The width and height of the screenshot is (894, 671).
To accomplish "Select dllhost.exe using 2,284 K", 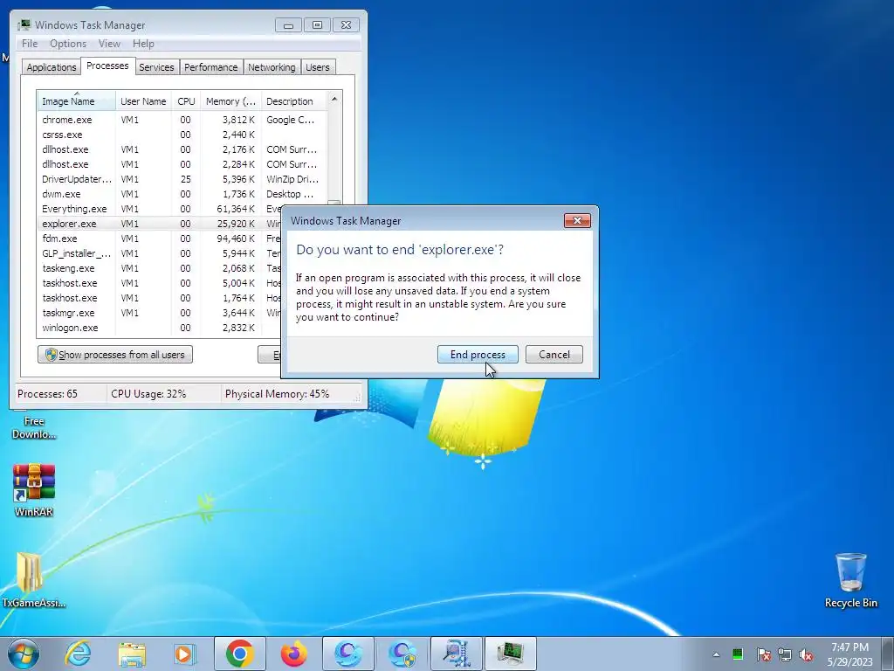I will tap(182, 164).
